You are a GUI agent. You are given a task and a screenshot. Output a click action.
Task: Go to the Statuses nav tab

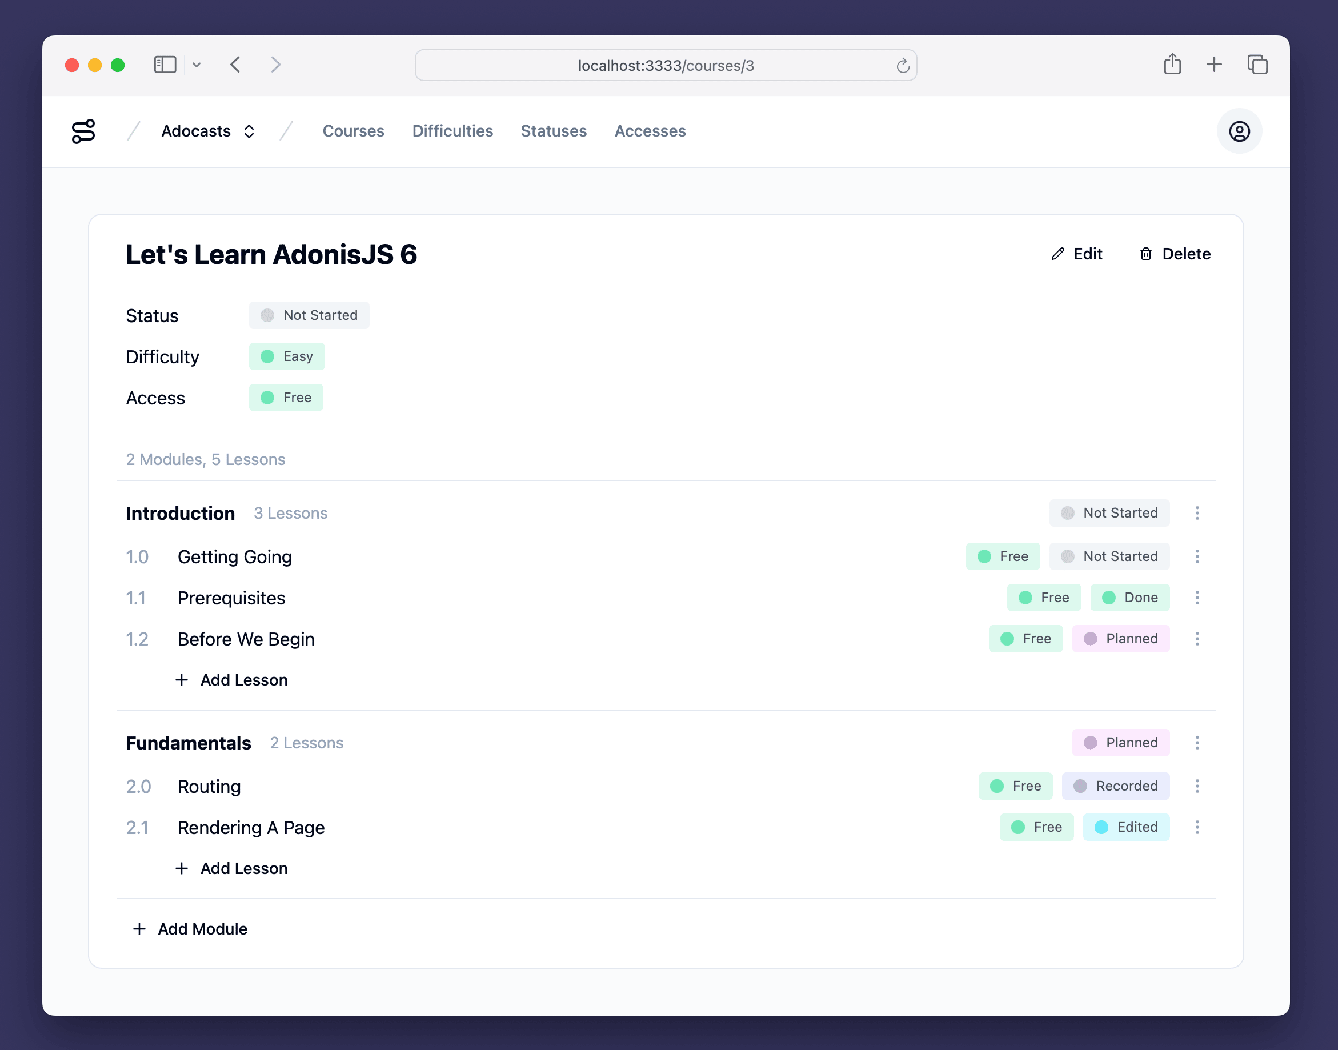(x=554, y=131)
